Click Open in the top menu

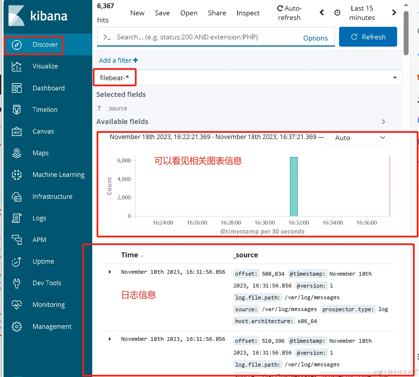click(189, 13)
